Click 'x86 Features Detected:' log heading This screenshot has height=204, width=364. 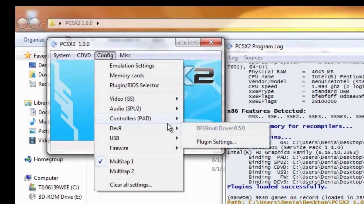click(266, 111)
